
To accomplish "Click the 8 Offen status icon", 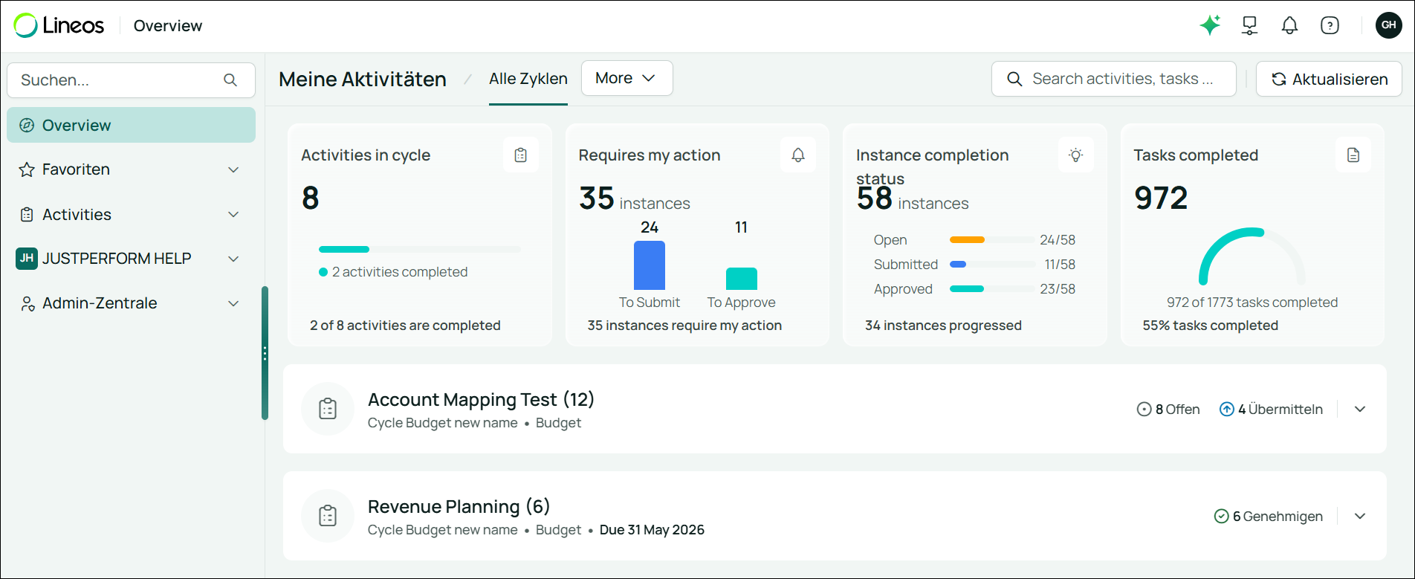I will pyautogui.click(x=1144, y=410).
